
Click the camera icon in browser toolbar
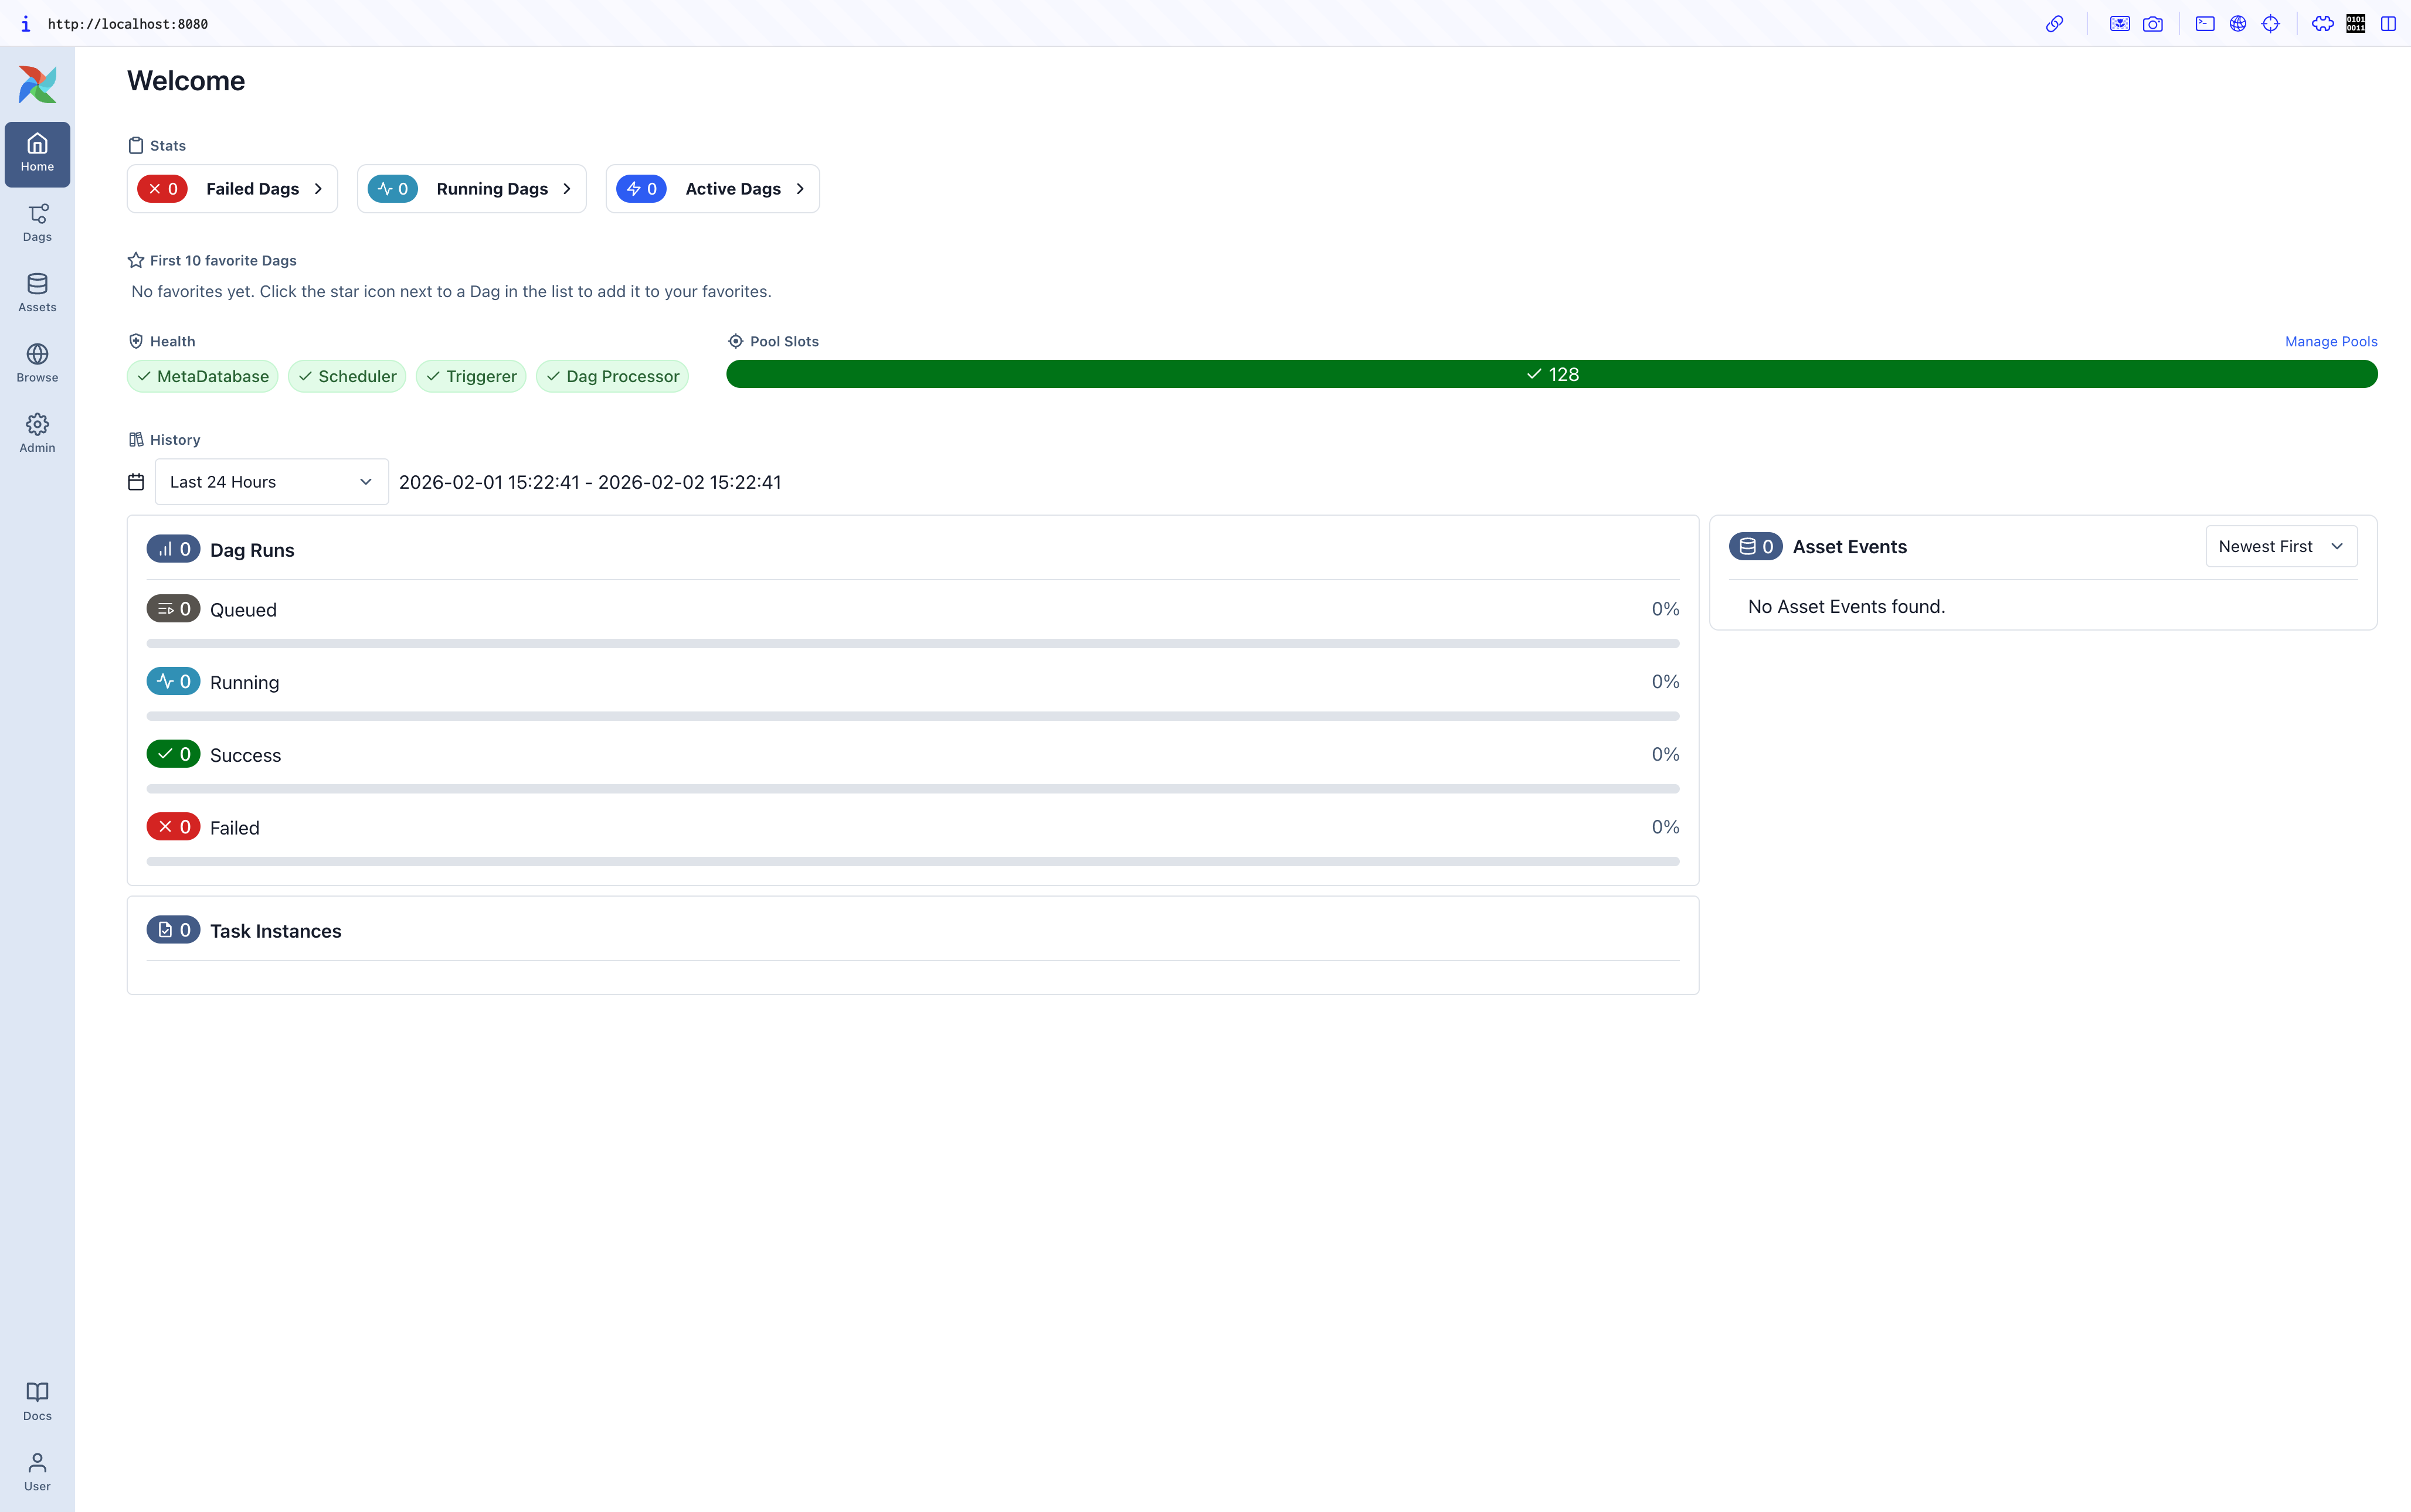click(2152, 24)
